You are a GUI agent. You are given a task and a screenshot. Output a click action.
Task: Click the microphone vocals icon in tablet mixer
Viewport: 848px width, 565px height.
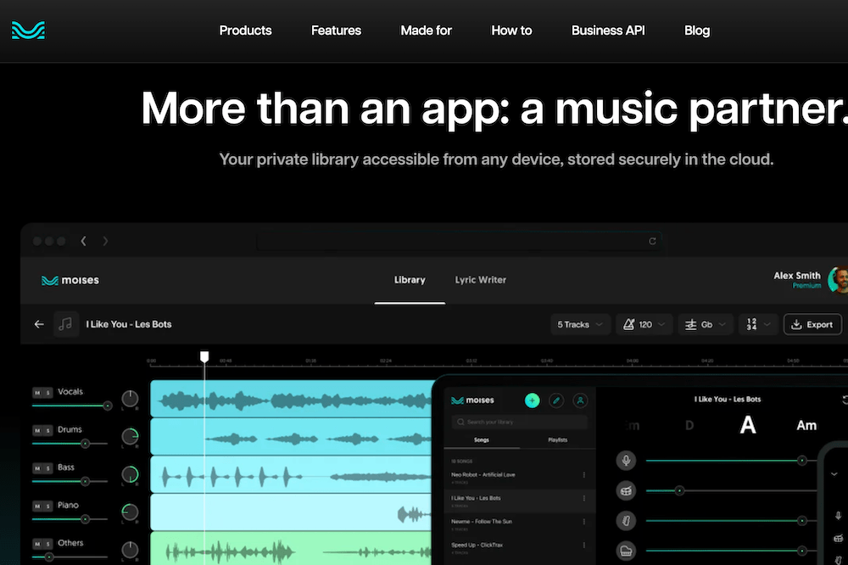pos(626,461)
